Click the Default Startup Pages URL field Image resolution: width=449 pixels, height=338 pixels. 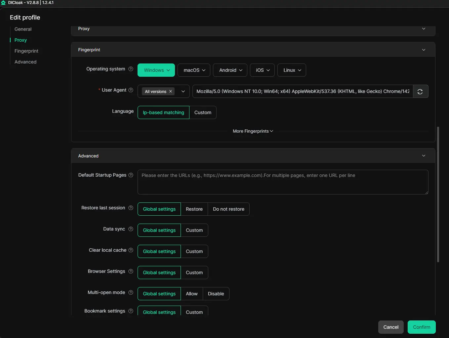point(283,182)
